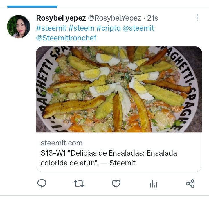Retweet the post using arrows icon
The image size is (209, 201).
click(x=79, y=184)
